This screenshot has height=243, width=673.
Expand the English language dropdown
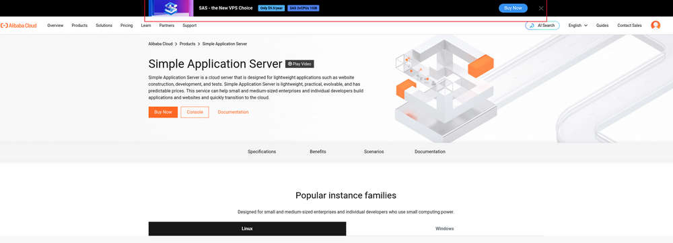coord(577,26)
